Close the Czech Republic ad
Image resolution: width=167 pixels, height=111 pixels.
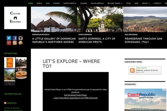pos(165,90)
